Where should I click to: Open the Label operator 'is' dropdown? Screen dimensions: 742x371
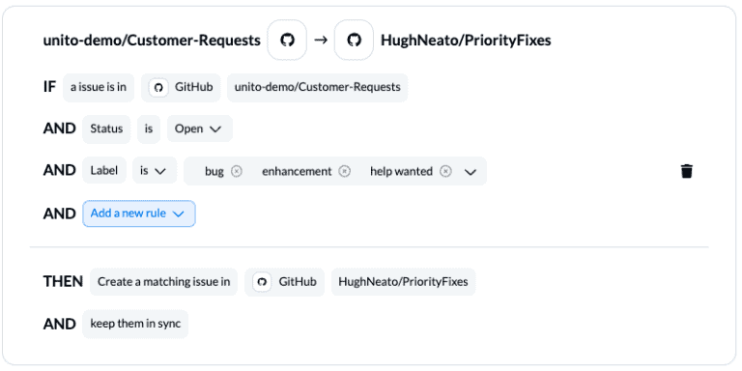coord(155,171)
